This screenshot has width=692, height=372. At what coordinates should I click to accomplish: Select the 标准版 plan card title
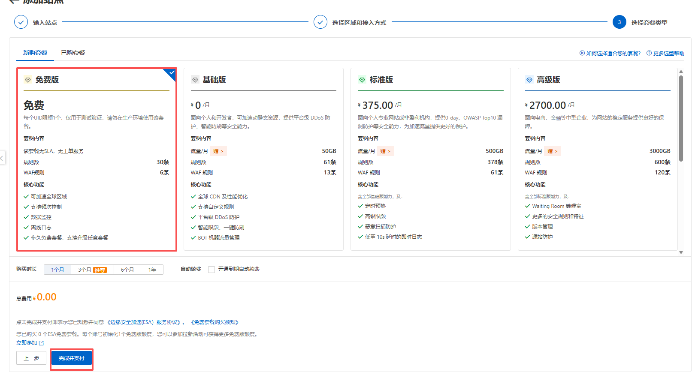click(x=381, y=80)
